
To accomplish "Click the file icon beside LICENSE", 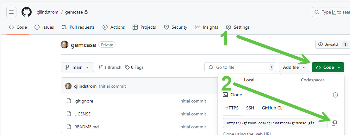I will (69, 114).
